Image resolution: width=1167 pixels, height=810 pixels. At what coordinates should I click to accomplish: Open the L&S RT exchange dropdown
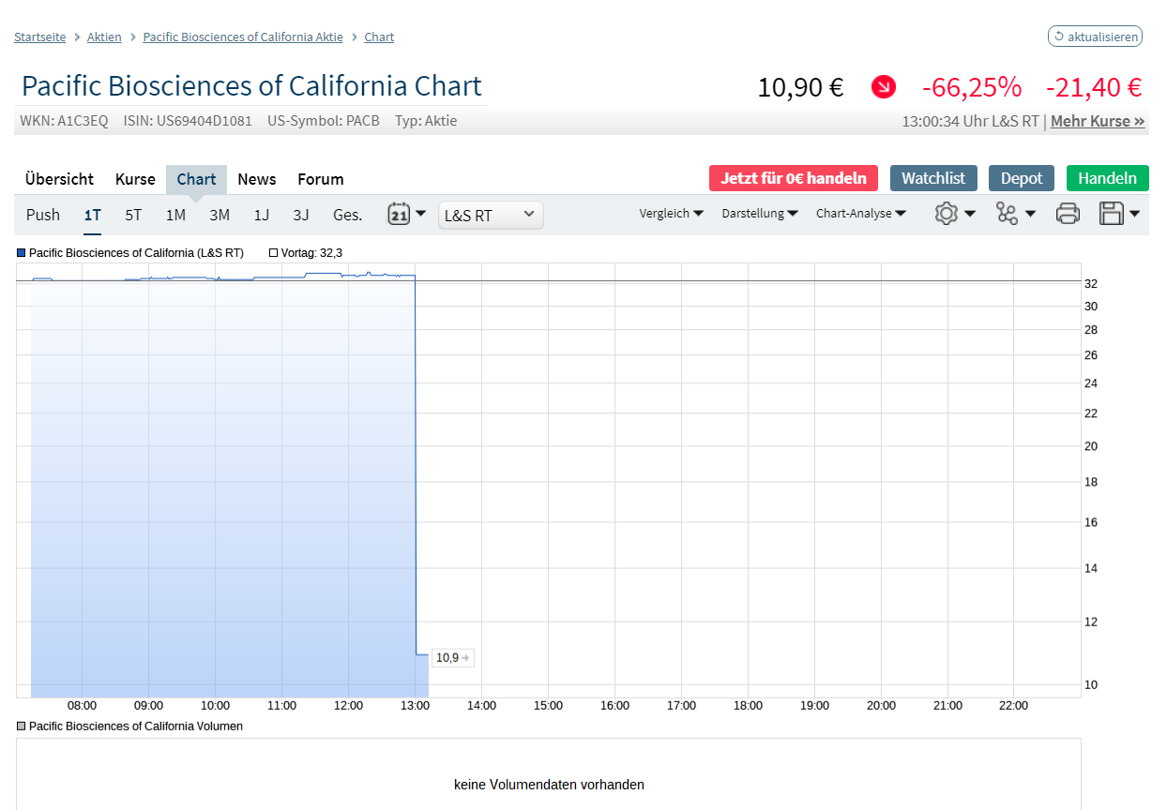click(490, 215)
